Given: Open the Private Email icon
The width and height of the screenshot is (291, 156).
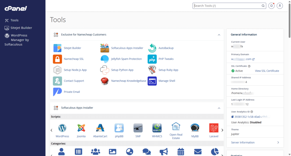Looking at the screenshot, I should click(x=57, y=92).
